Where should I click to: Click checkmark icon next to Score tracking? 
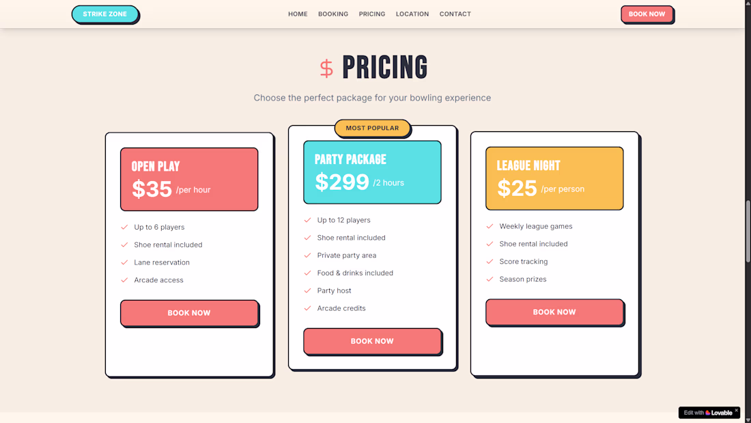pyautogui.click(x=490, y=262)
